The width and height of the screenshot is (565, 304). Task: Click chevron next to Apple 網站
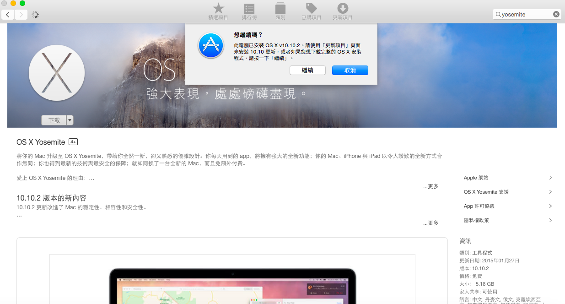550,178
